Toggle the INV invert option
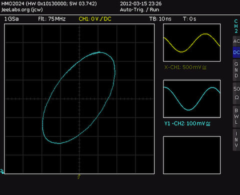 tap(236, 139)
